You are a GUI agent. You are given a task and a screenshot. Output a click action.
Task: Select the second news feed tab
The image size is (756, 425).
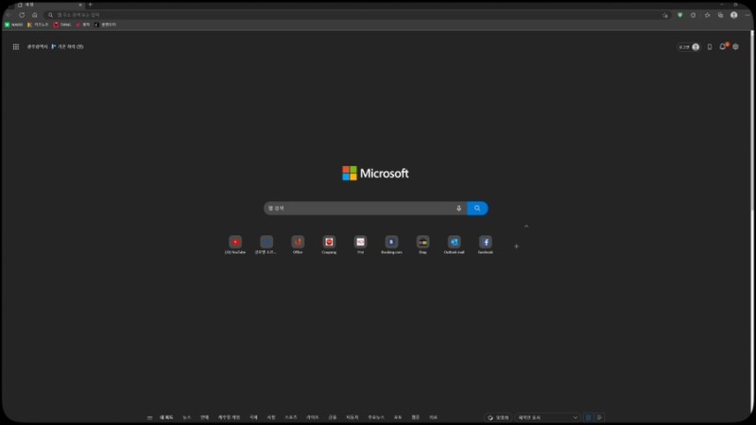pyautogui.click(x=186, y=417)
